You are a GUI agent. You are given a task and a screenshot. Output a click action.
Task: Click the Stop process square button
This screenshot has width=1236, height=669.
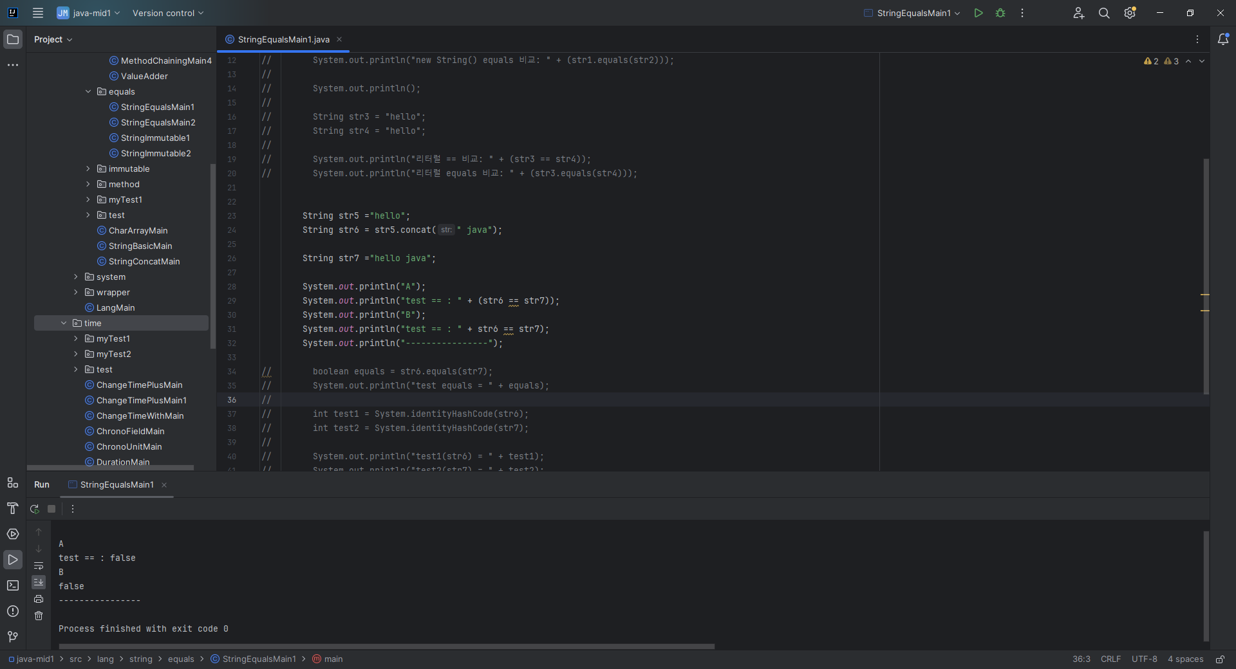pyautogui.click(x=51, y=509)
